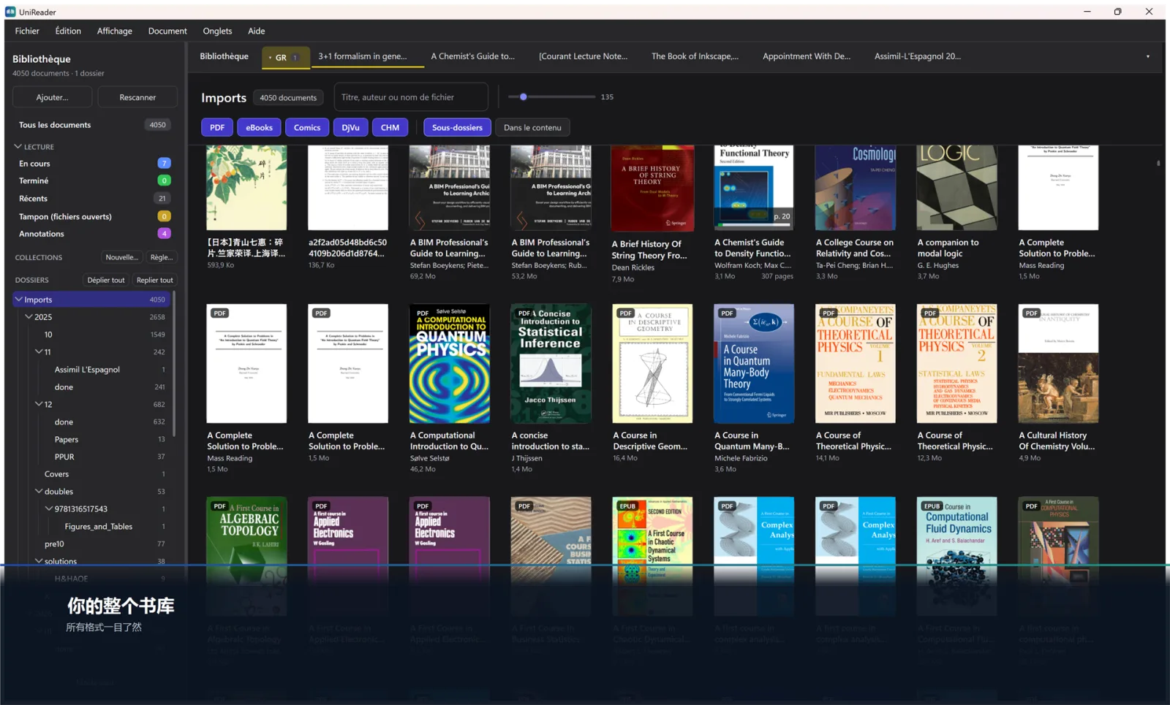This screenshot has height=705, width=1170.
Task: Collapse the 2025 folder node
Action: (29, 317)
